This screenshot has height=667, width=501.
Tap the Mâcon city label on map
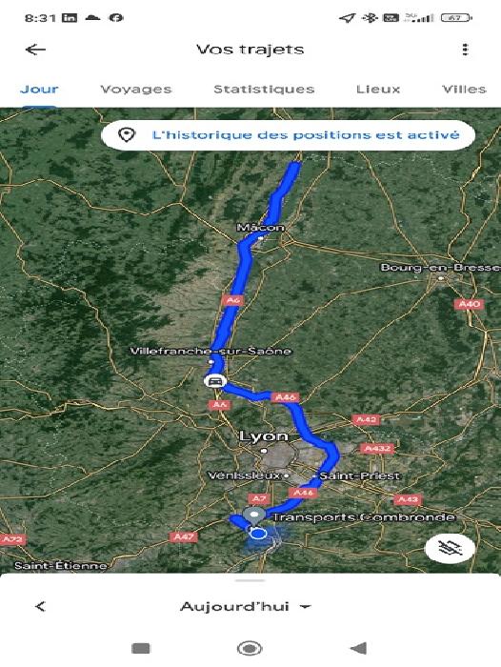[260, 228]
